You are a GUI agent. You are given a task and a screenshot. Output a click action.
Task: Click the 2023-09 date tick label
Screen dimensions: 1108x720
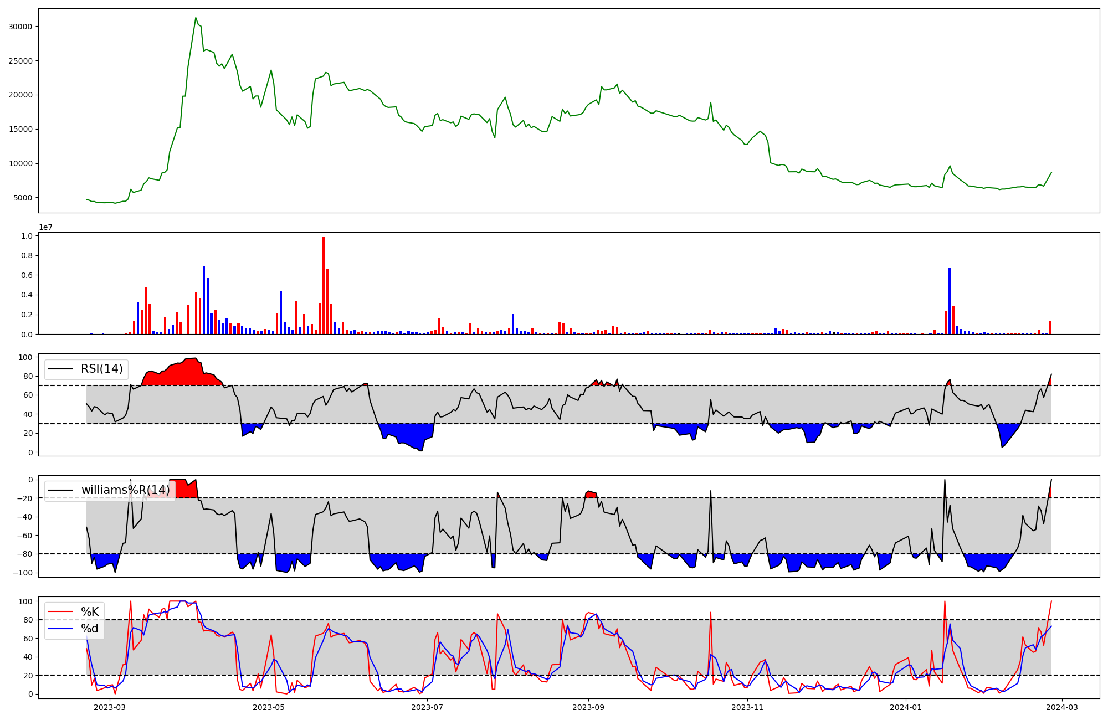[588, 707]
